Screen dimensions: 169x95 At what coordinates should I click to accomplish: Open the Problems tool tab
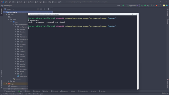pos(36,91)
